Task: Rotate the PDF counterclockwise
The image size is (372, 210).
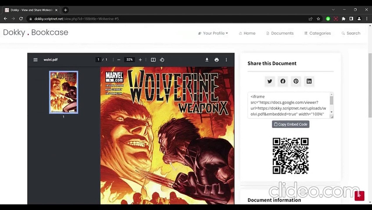Action: (x=162, y=60)
